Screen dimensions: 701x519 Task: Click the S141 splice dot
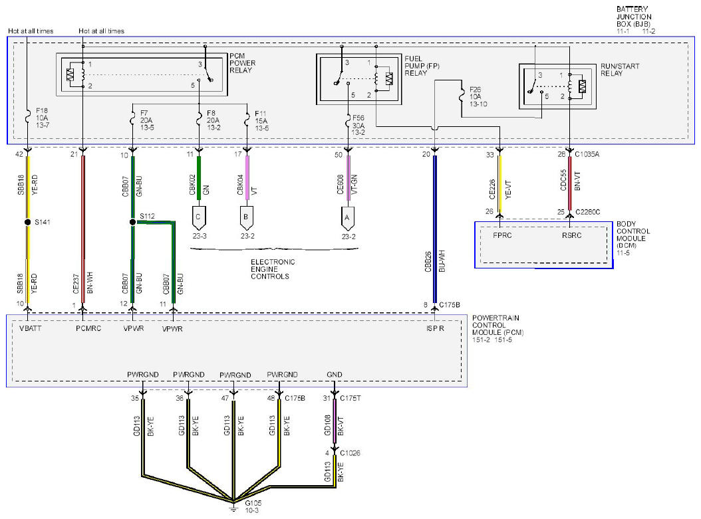(28, 222)
